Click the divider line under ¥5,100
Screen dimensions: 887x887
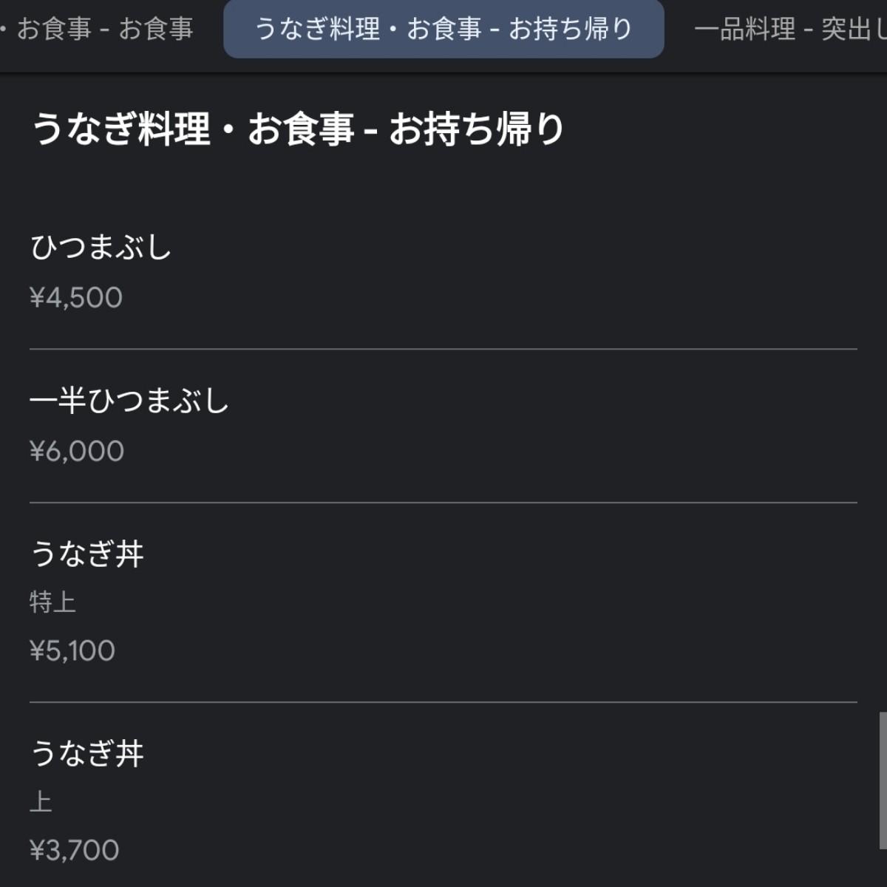click(443, 702)
